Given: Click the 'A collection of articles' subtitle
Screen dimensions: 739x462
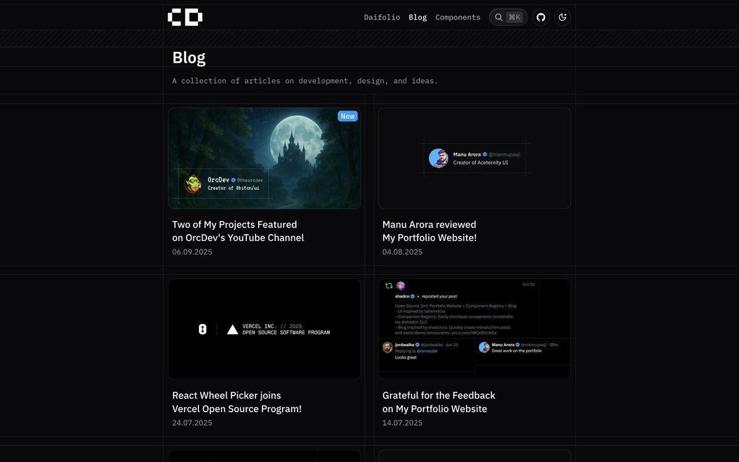Looking at the screenshot, I should 305,81.
